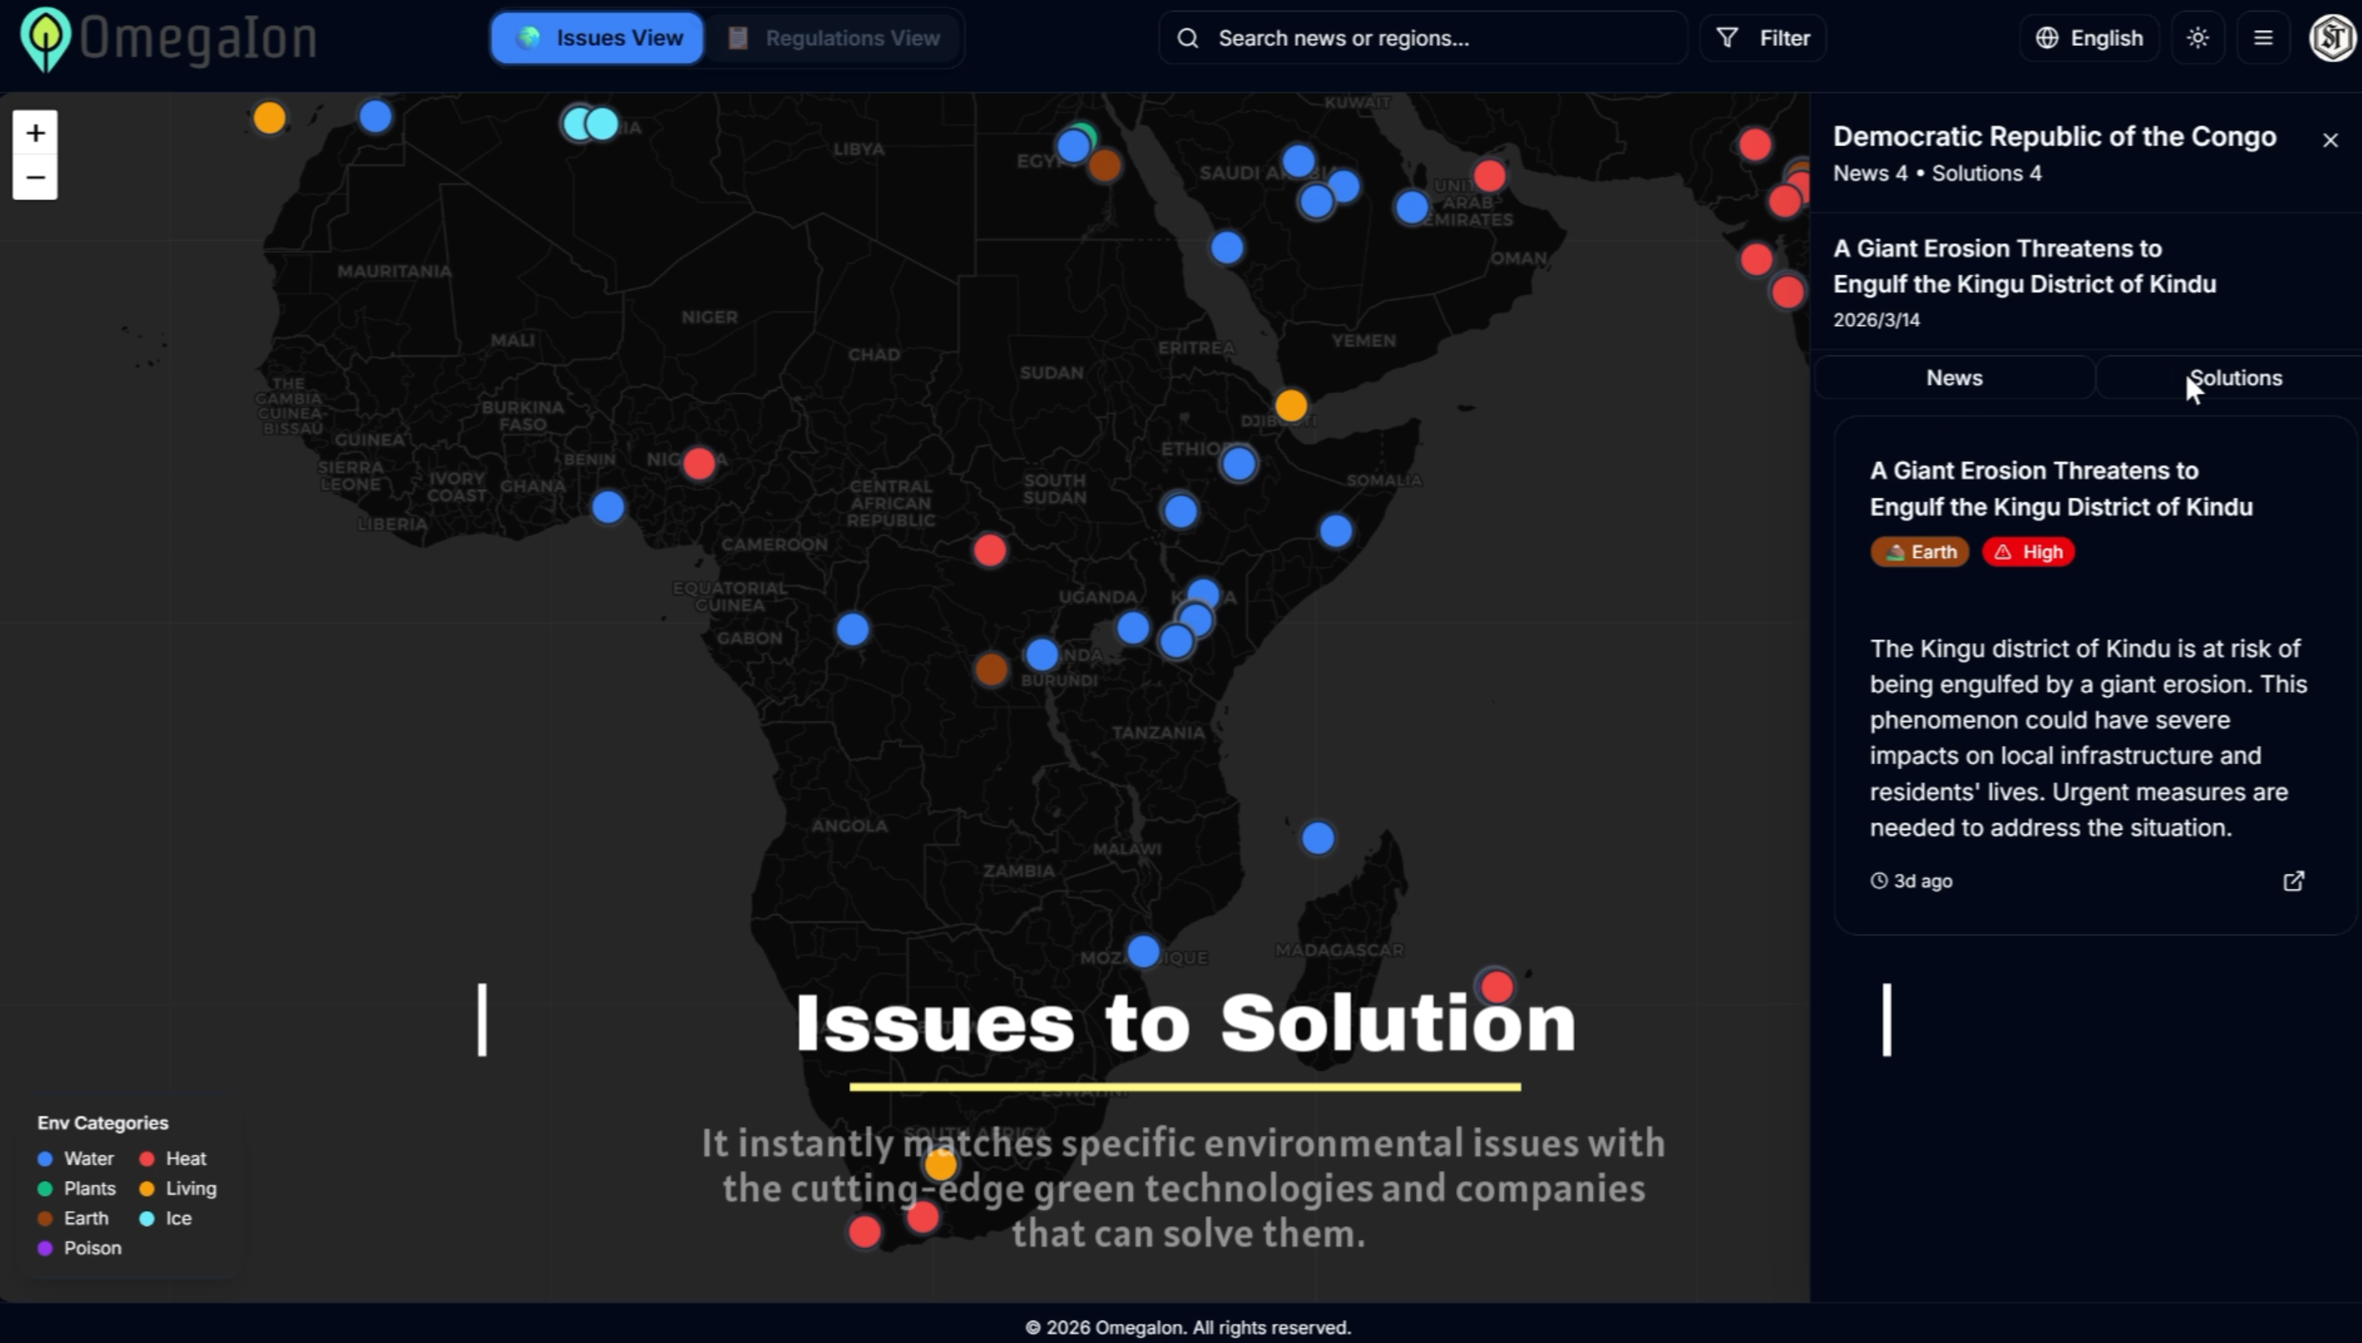Viewport: 2362px width, 1343px height.
Task: Switch to Regulations View
Action: pos(832,38)
